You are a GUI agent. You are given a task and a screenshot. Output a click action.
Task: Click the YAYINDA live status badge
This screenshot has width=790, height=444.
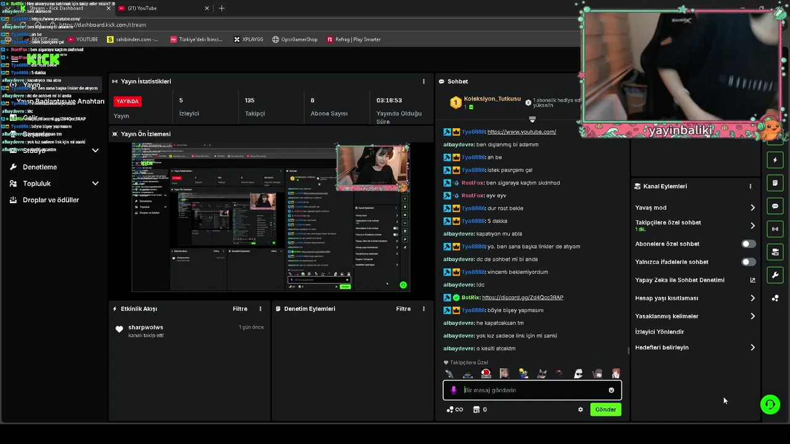[127, 101]
